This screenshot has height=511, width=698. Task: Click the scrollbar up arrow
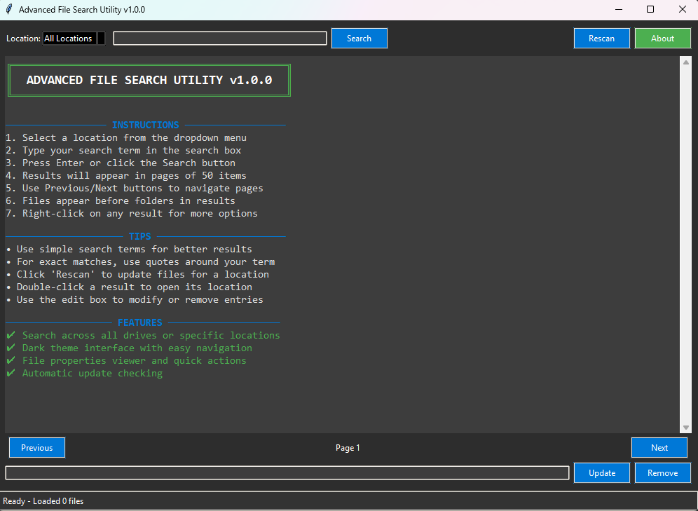click(x=686, y=62)
